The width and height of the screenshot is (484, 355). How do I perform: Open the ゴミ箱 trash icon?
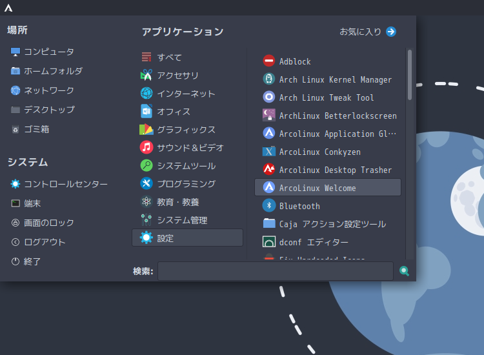pos(15,129)
